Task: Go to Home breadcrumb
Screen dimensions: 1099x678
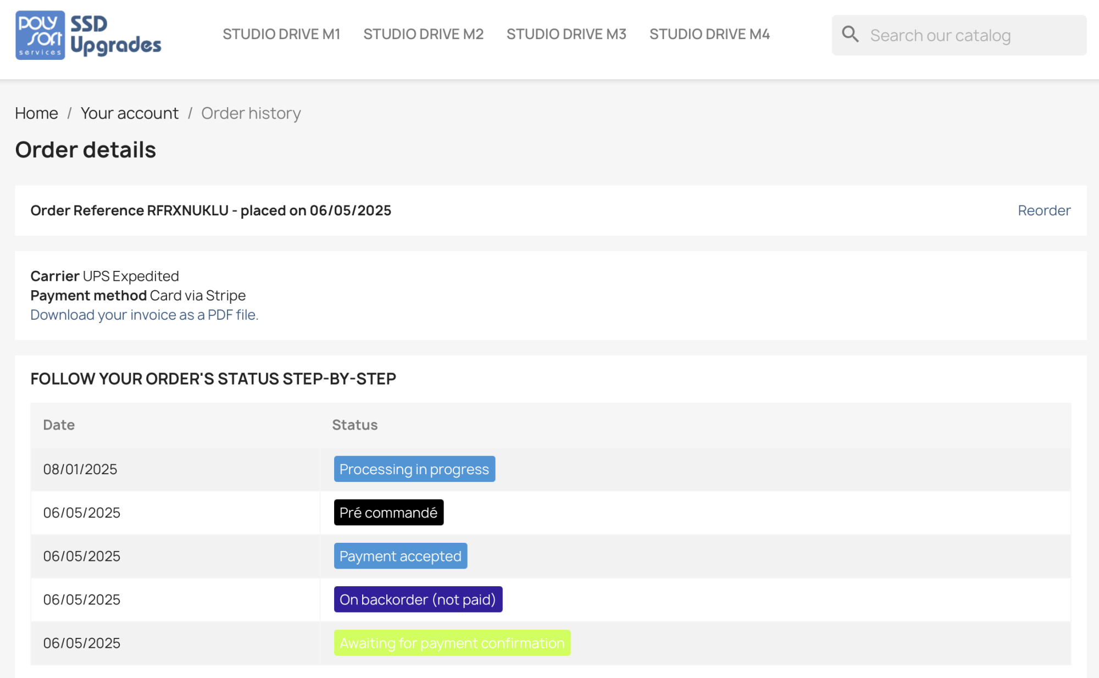Action: [36, 113]
